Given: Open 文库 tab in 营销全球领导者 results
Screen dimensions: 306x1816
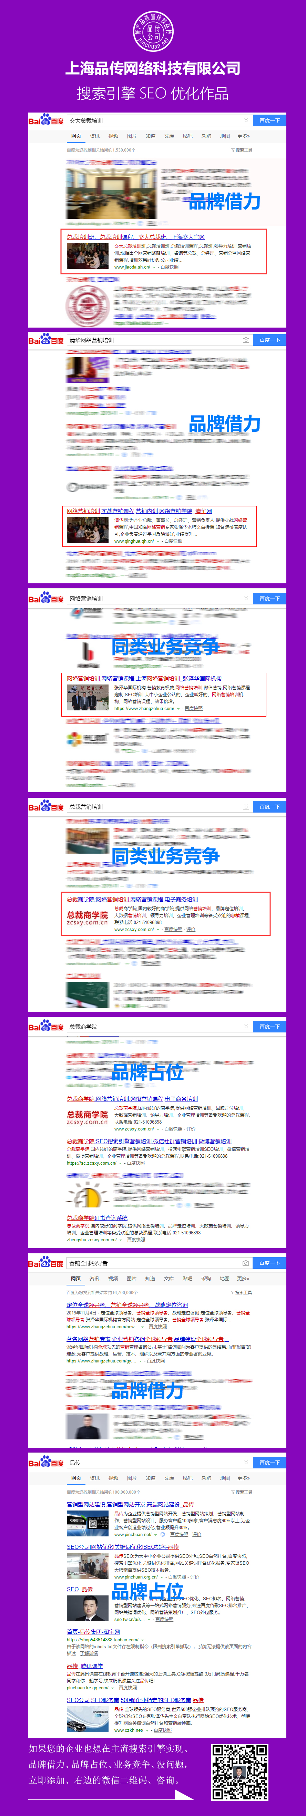Looking at the screenshot, I should click(x=169, y=1279).
